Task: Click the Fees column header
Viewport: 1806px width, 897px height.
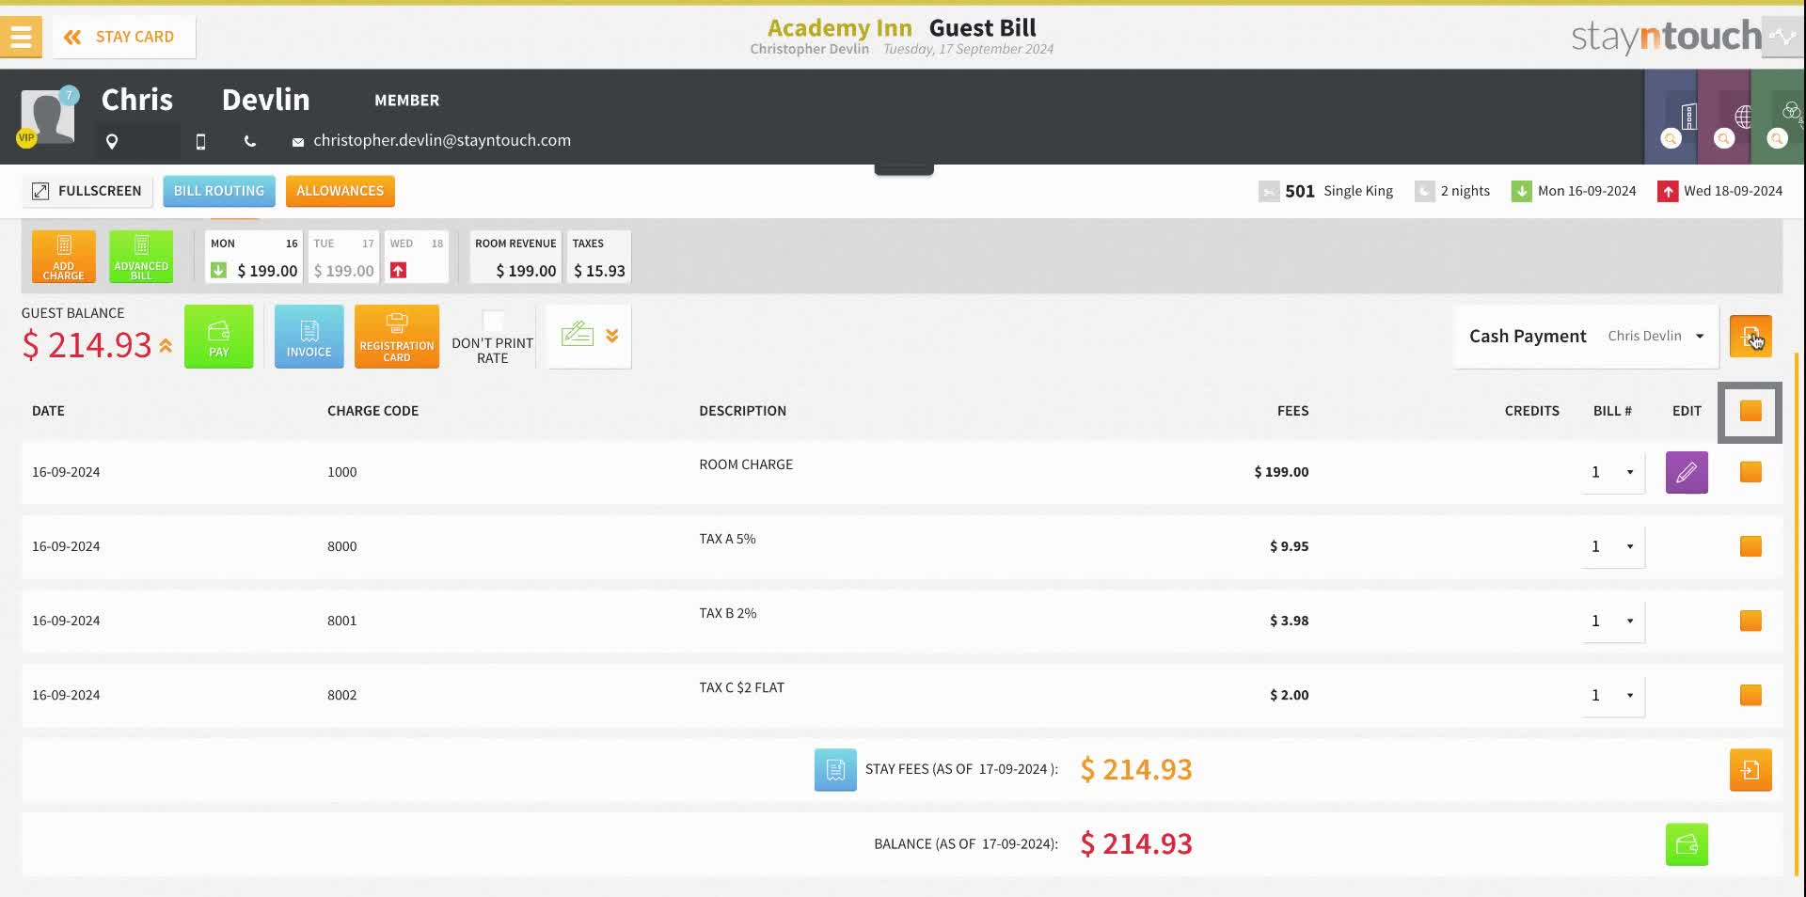Action: point(1292,411)
